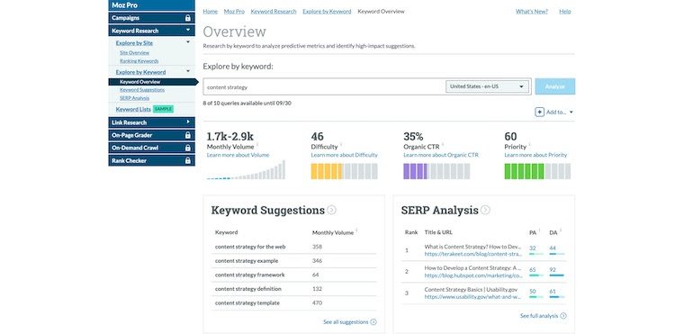Open the What's New? link
684x334 pixels.
[x=532, y=12]
